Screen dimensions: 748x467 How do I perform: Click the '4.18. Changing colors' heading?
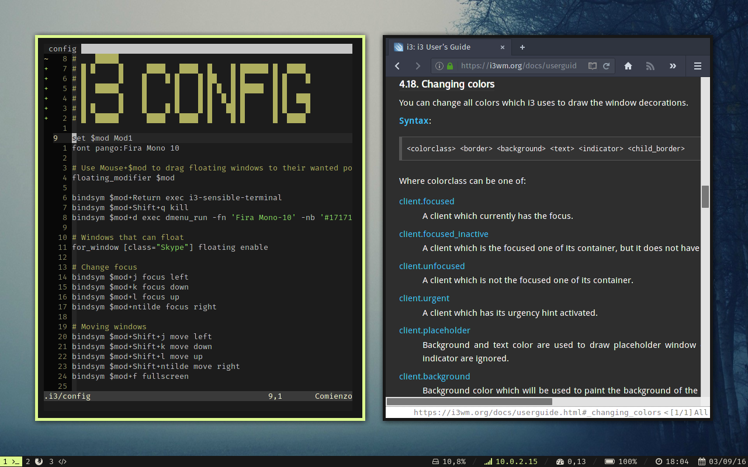pyautogui.click(x=446, y=84)
